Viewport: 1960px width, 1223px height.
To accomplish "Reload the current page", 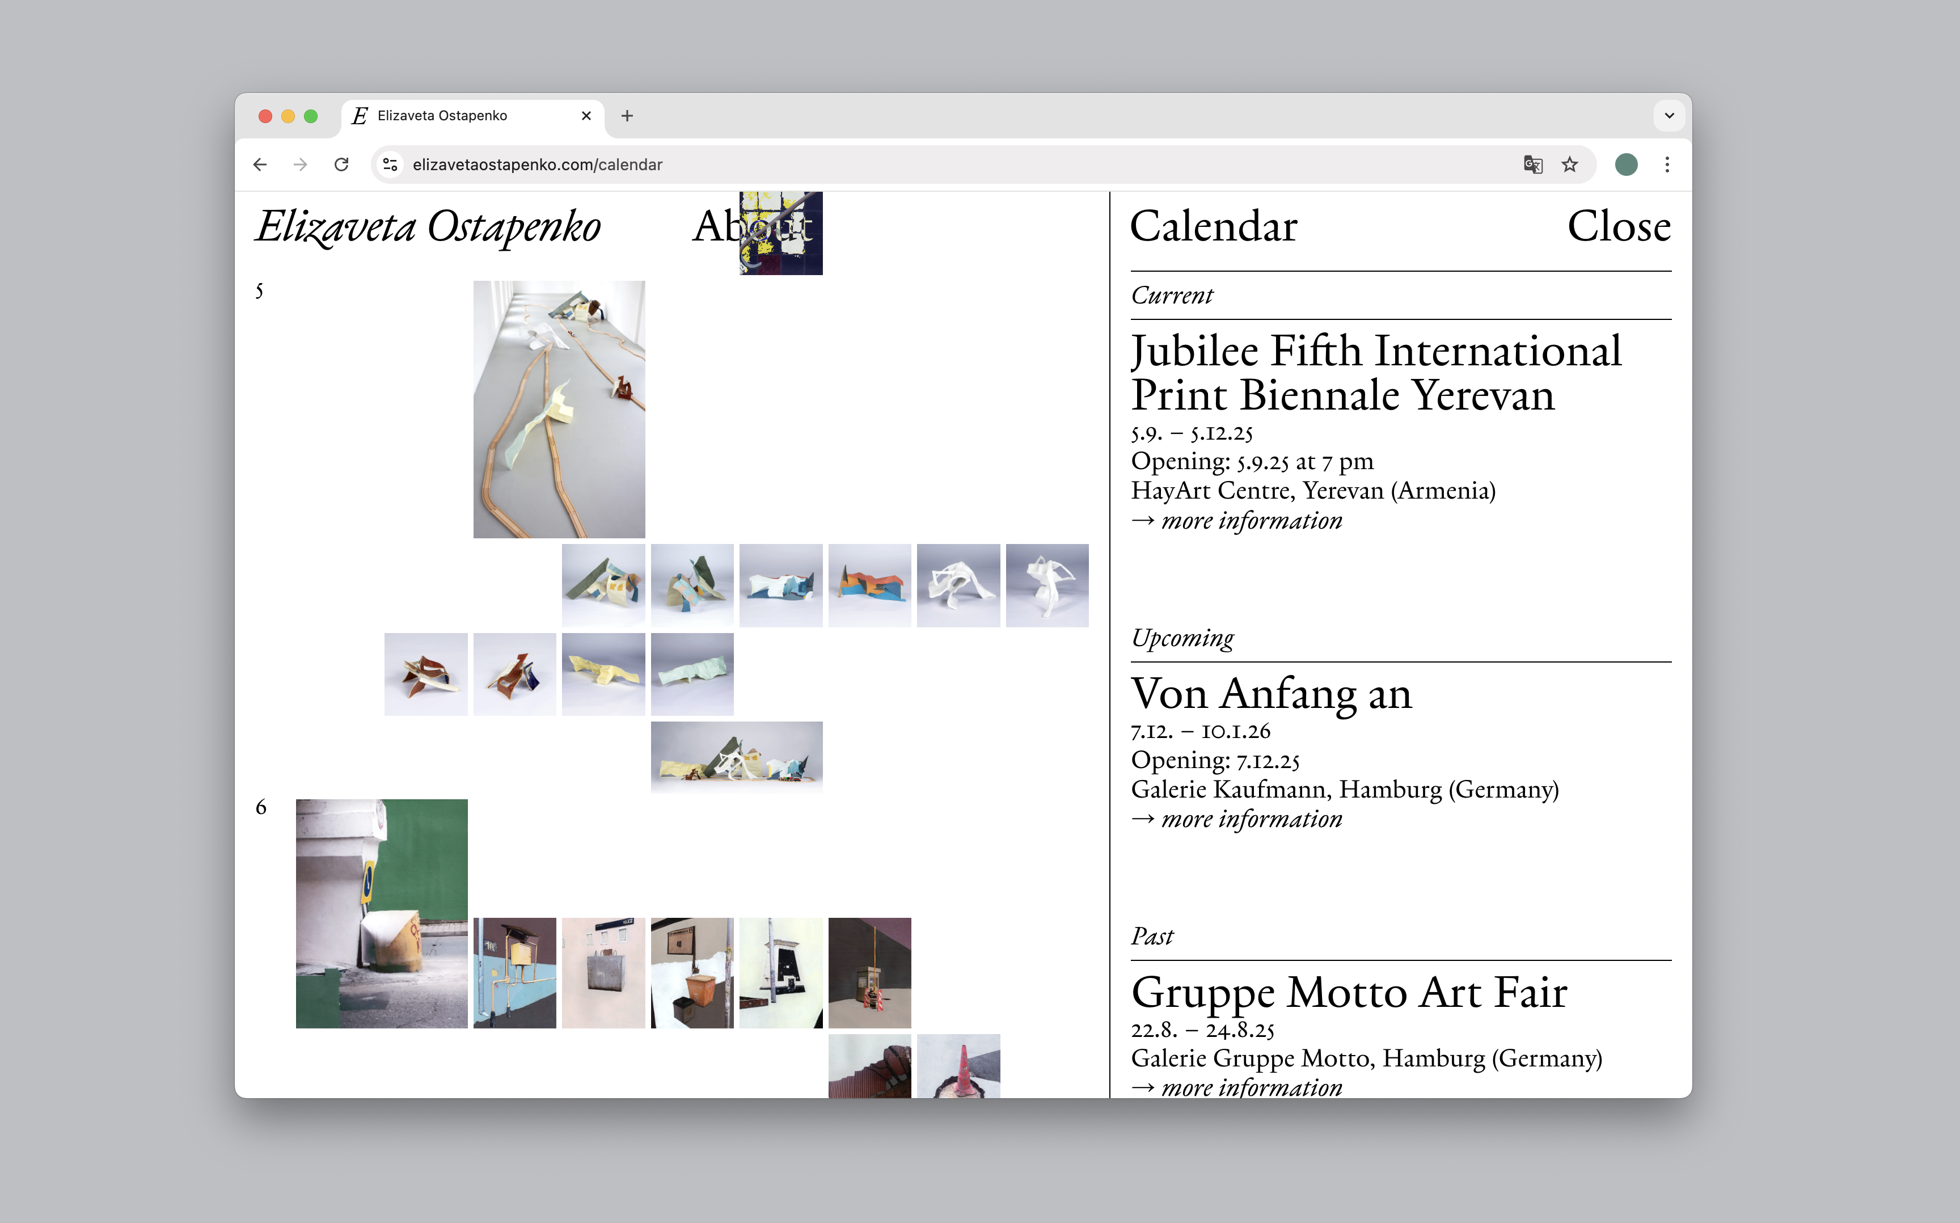I will (x=341, y=164).
